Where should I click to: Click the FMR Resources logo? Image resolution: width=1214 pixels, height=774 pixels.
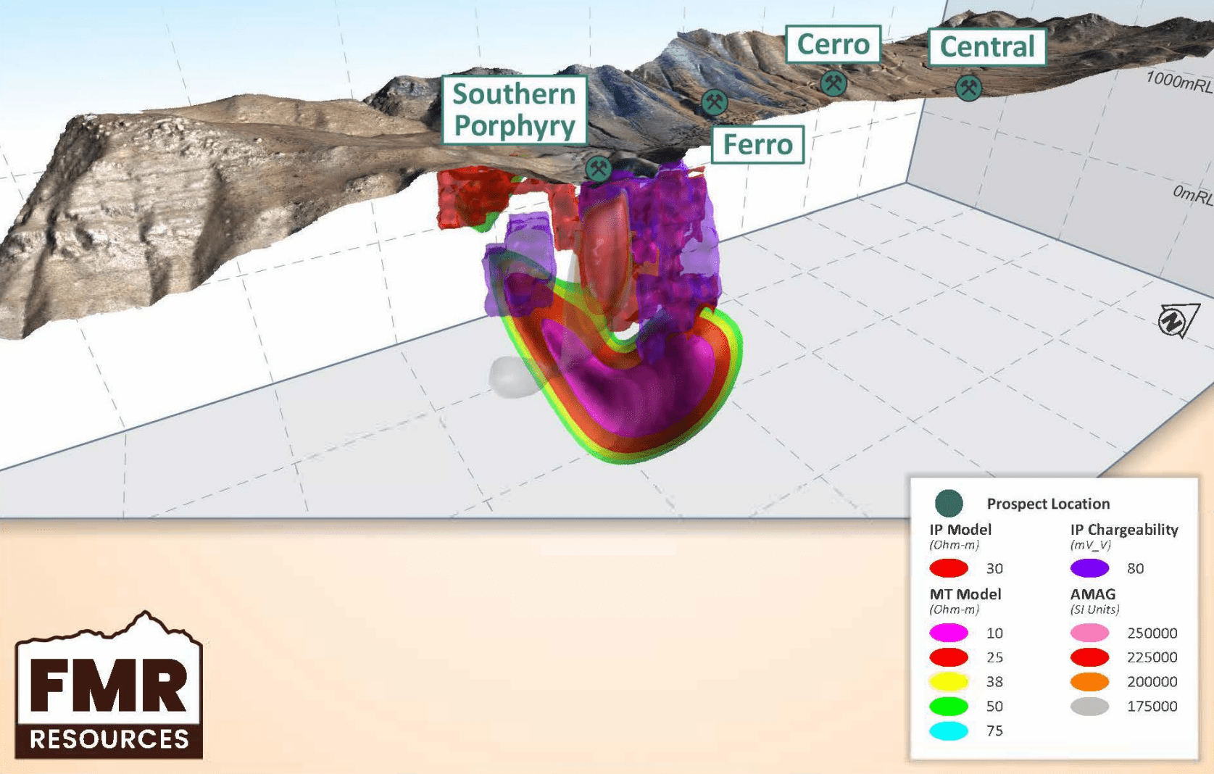coord(109,687)
